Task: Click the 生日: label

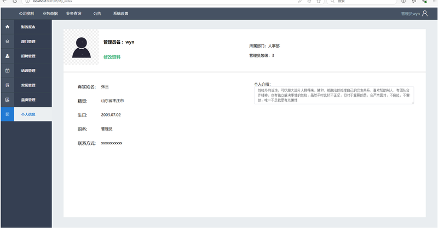Action: pos(83,115)
